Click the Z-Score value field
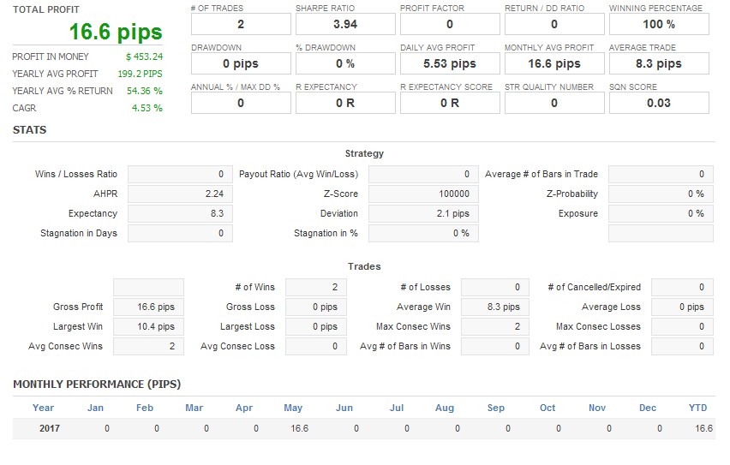 click(423, 194)
